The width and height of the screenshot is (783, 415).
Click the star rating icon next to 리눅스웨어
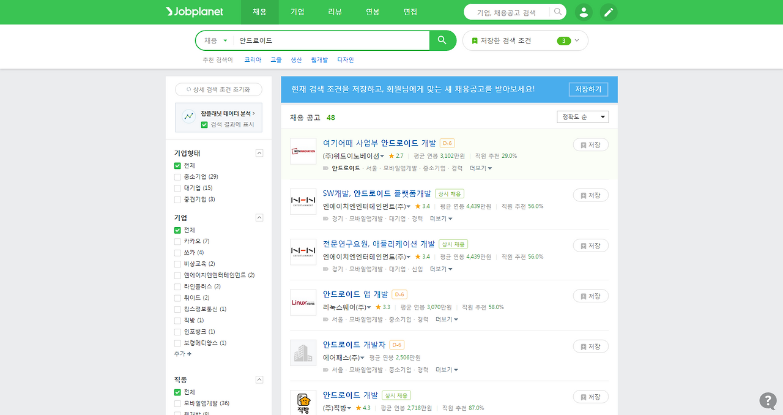click(x=377, y=307)
